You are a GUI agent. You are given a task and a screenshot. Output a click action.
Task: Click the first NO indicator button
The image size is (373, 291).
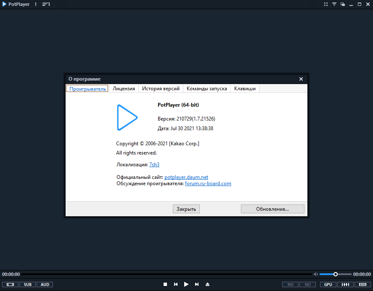(290, 284)
